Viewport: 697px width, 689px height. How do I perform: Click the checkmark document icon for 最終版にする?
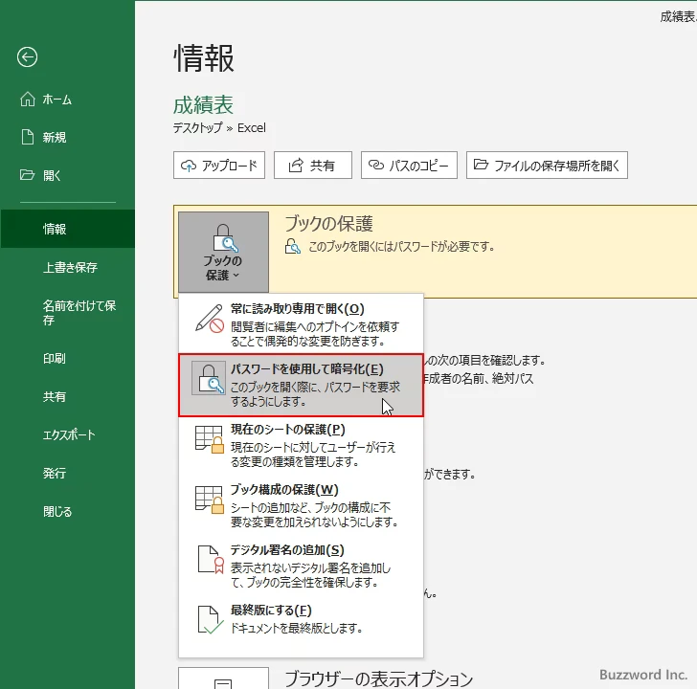coord(211,620)
